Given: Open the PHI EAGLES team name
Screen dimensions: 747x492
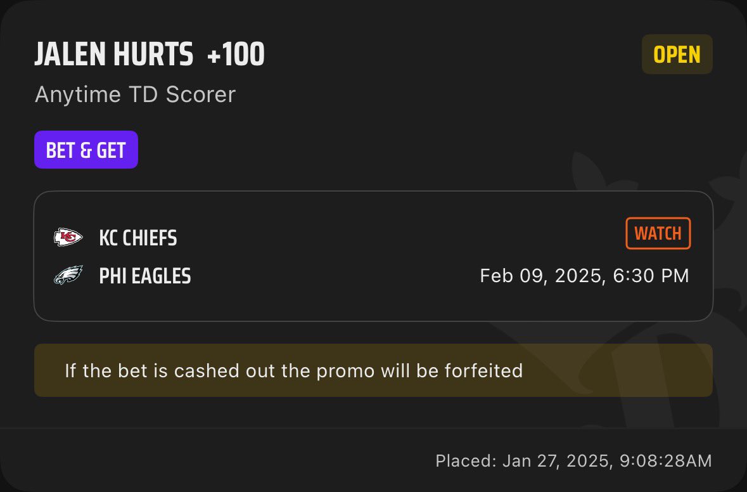Looking at the screenshot, I should point(145,276).
